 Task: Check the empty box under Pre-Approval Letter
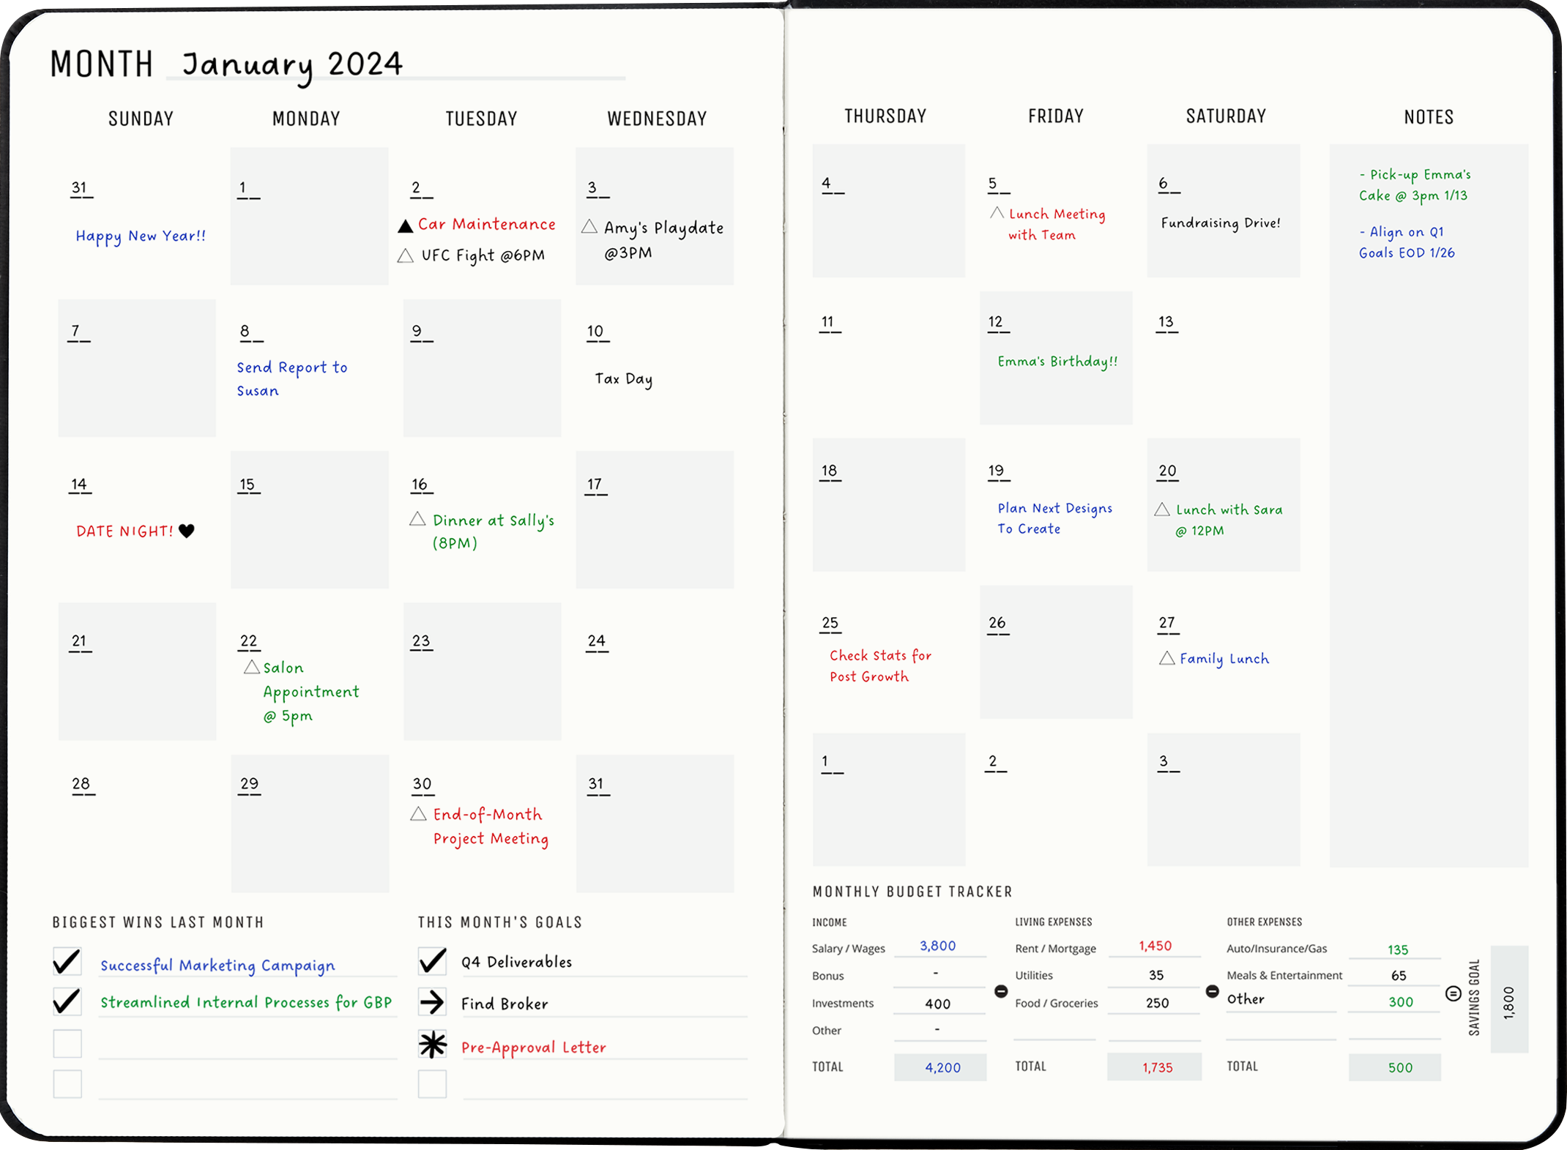432,1084
